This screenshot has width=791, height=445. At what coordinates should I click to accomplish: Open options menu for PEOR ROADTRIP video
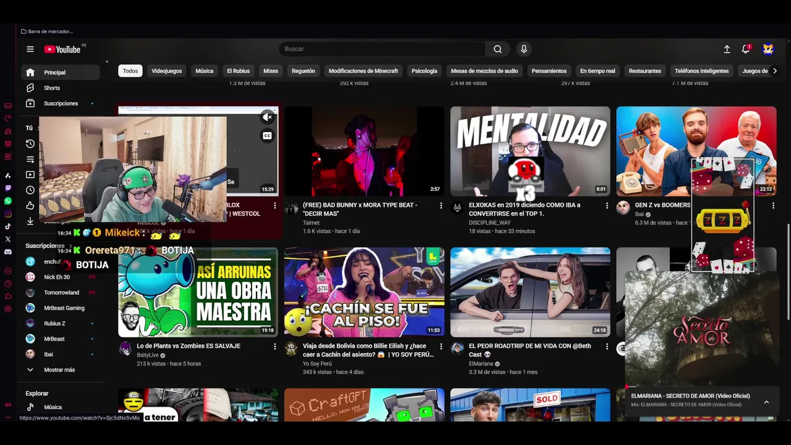point(607,346)
